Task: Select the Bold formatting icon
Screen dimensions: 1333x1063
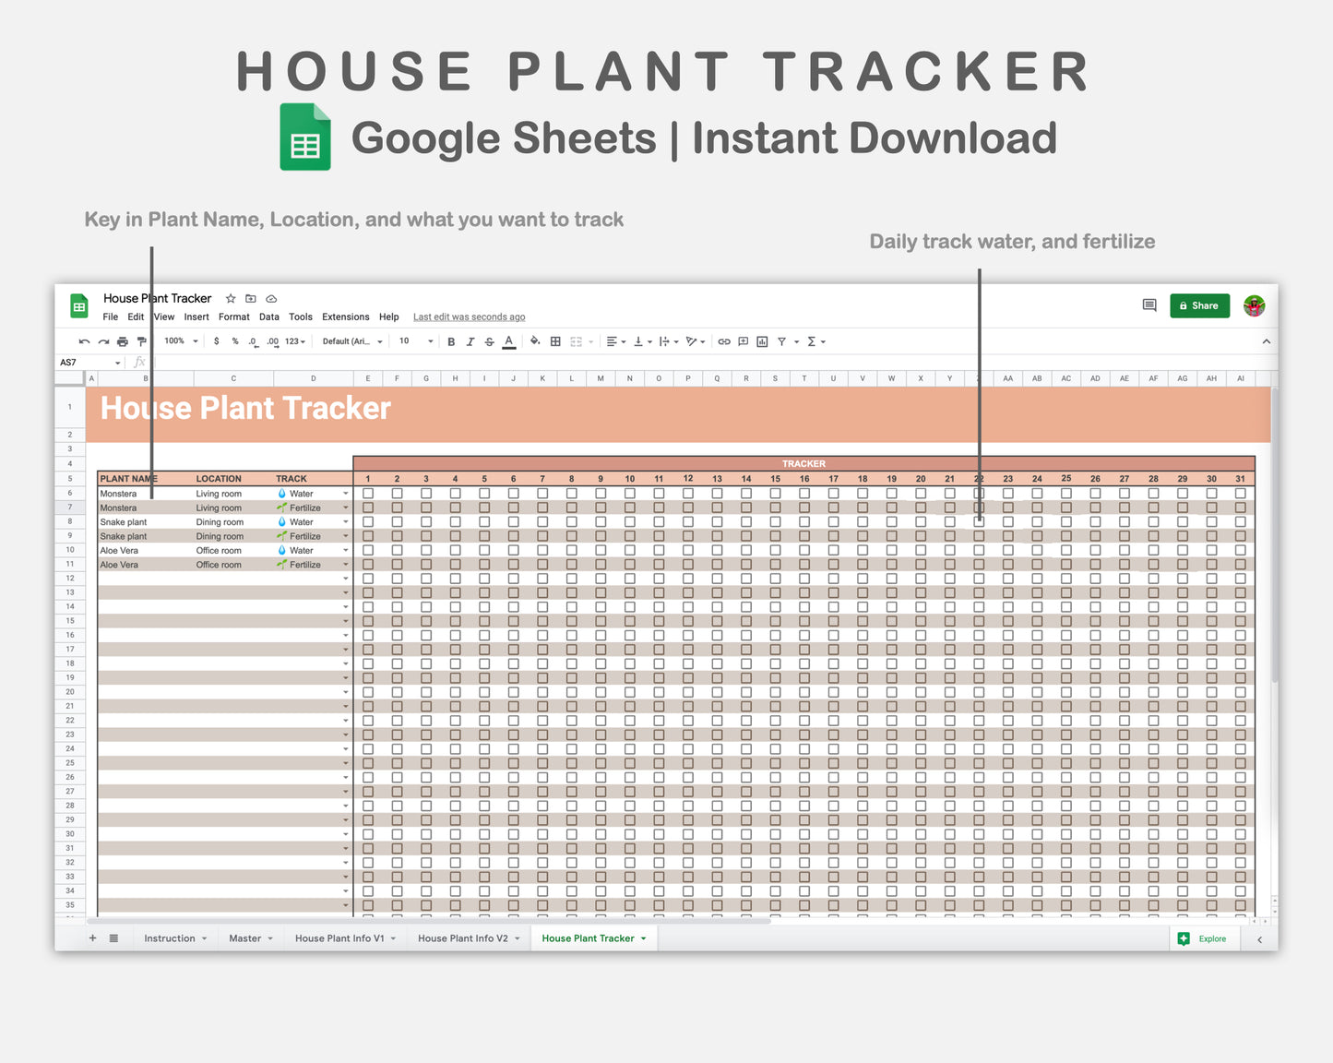Action: [451, 341]
